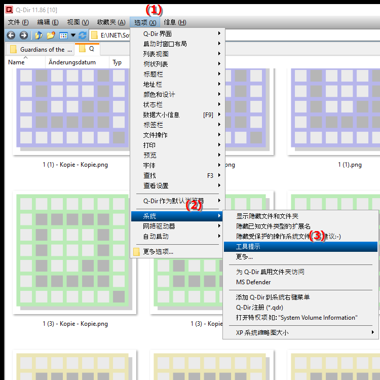Open the 信息 (H) menu
Image resolution: width=380 pixels, height=380 pixels.
175,22
